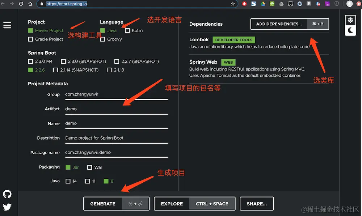Select Java version 8
This screenshot has height=216, width=362.
(x=109, y=181)
